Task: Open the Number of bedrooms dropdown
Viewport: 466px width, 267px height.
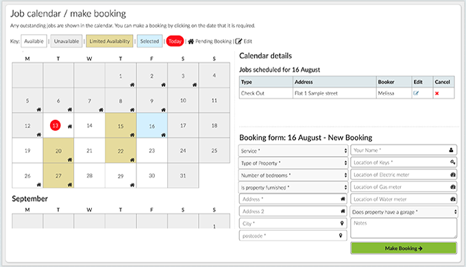Action: [x=293, y=175]
